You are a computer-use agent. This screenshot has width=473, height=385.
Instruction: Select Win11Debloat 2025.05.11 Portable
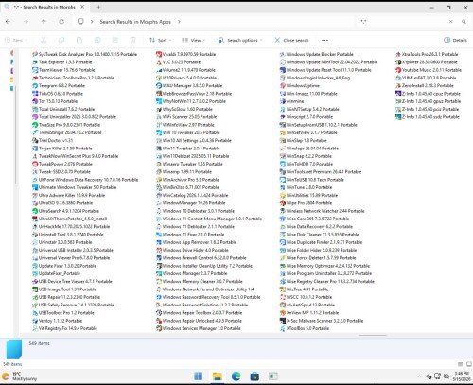point(193,156)
